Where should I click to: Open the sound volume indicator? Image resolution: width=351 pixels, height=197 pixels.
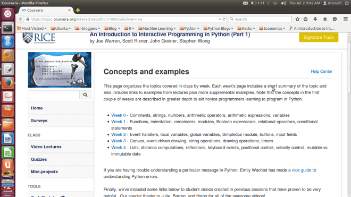point(283,3)
